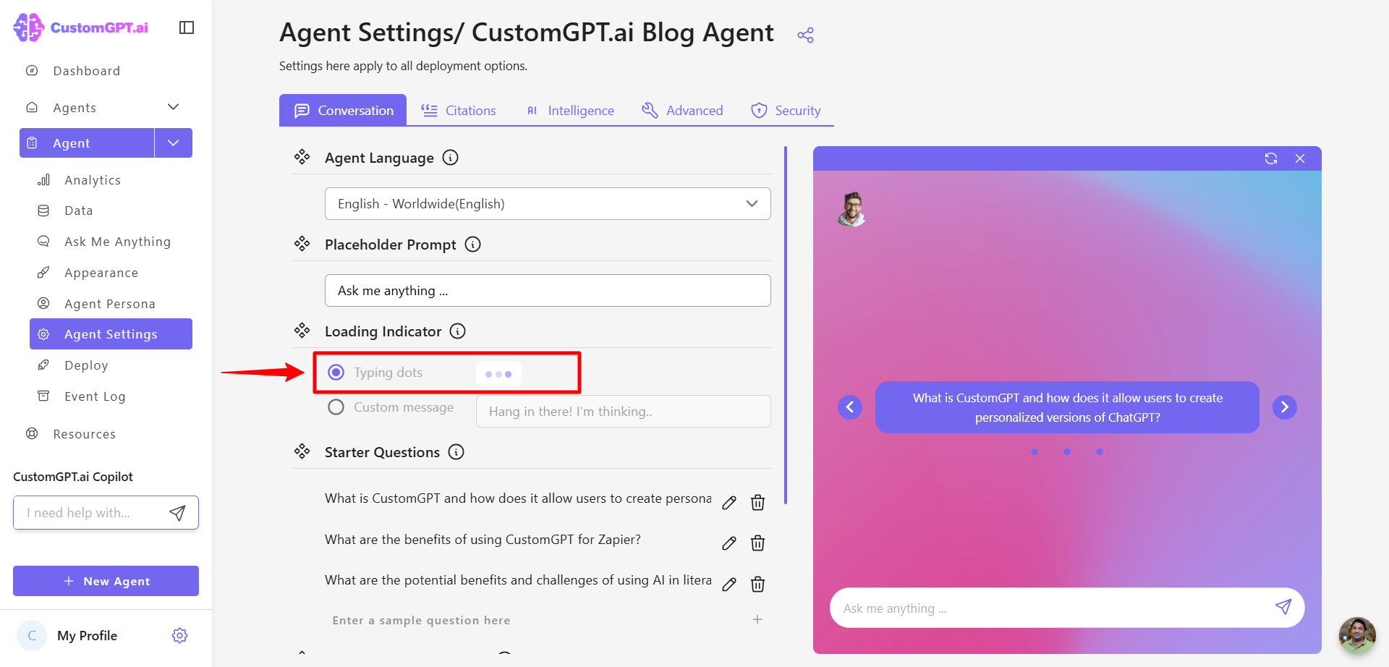Show Agent Language info tooltip icon
Screen dimensions: 1389x667
tap(450, 158)
